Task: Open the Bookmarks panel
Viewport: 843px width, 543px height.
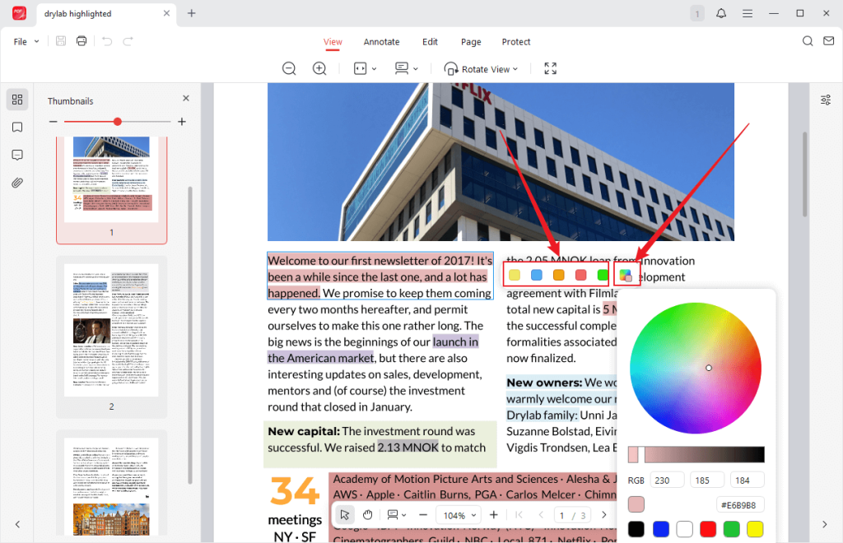Action: [17, 128]
